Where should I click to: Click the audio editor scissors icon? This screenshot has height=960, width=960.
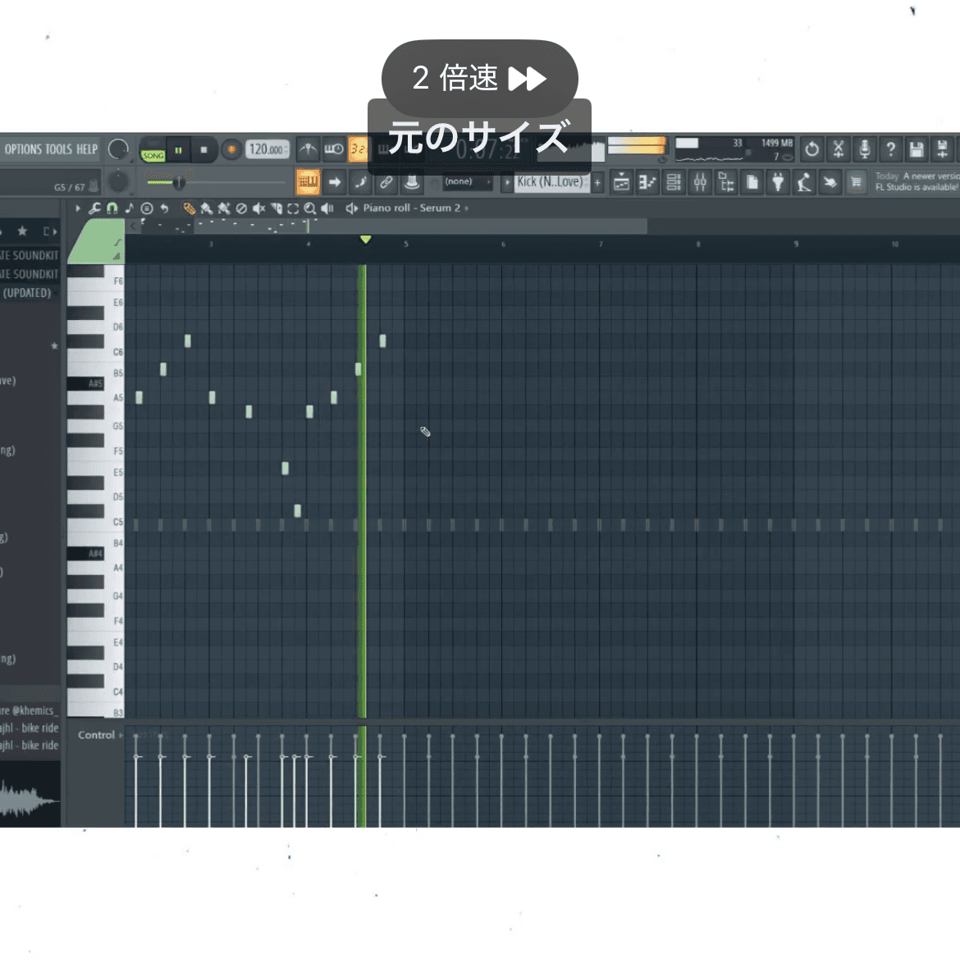tap(839, 149)
